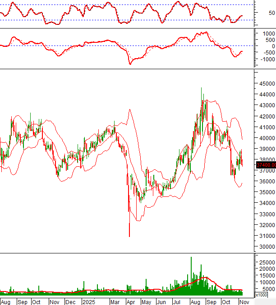Select the Mar label on the time axis
Screen dimensions: 276x305
(115, 301)
